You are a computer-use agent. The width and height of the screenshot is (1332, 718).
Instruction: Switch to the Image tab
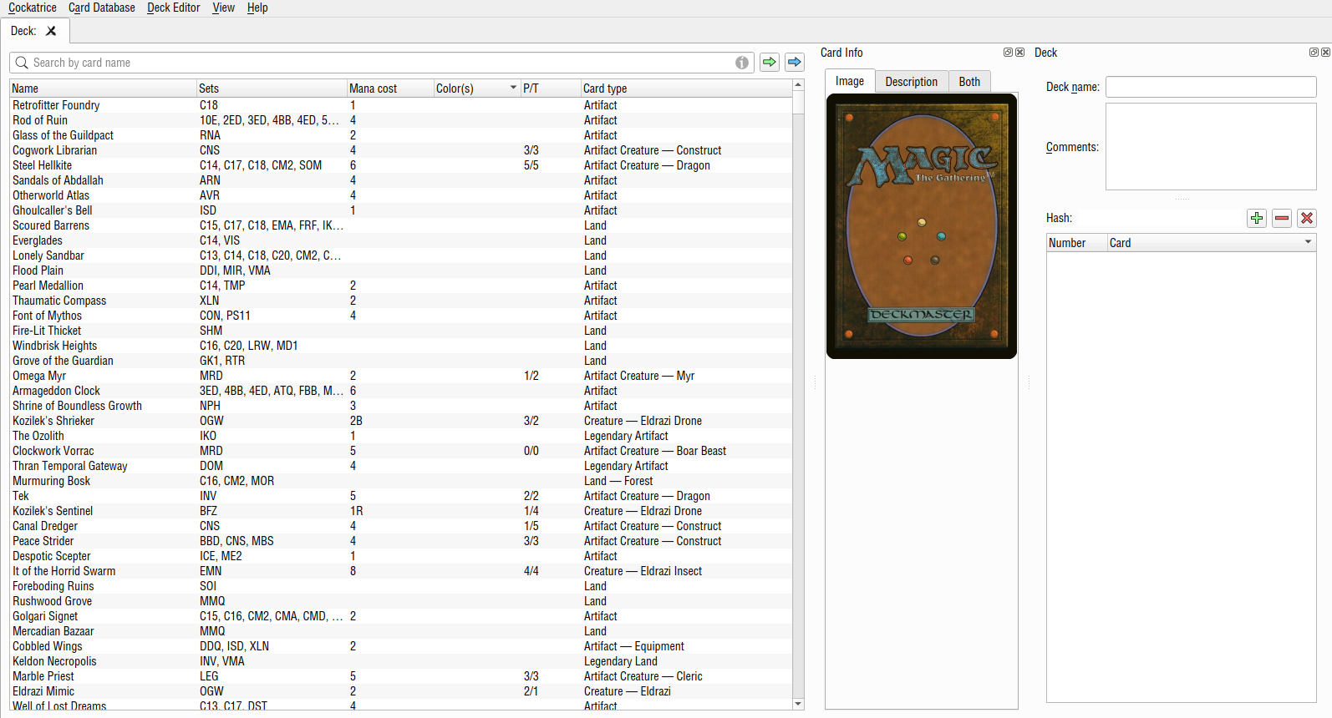(850, 81)
